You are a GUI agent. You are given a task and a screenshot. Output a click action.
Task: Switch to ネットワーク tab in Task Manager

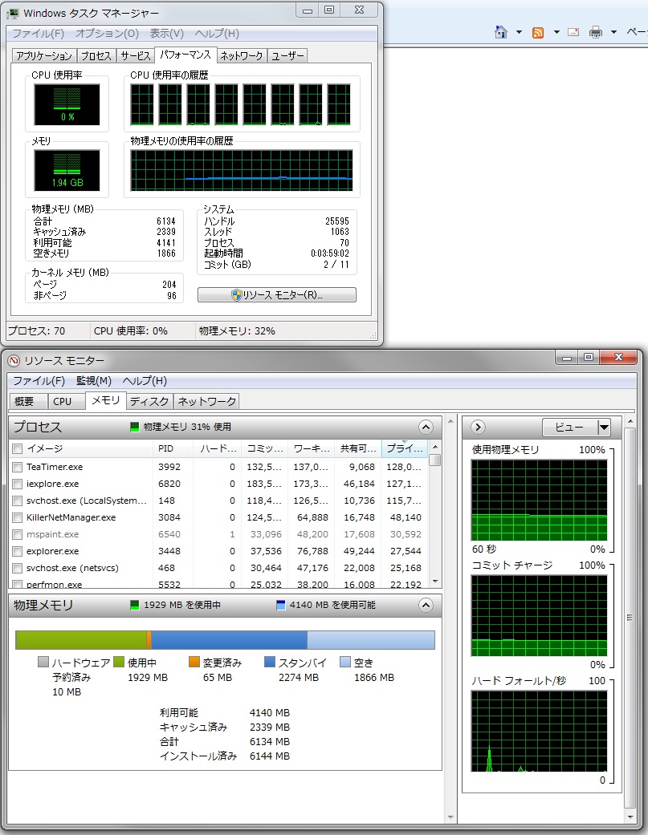pyautogui.click(x=242, y=56)
